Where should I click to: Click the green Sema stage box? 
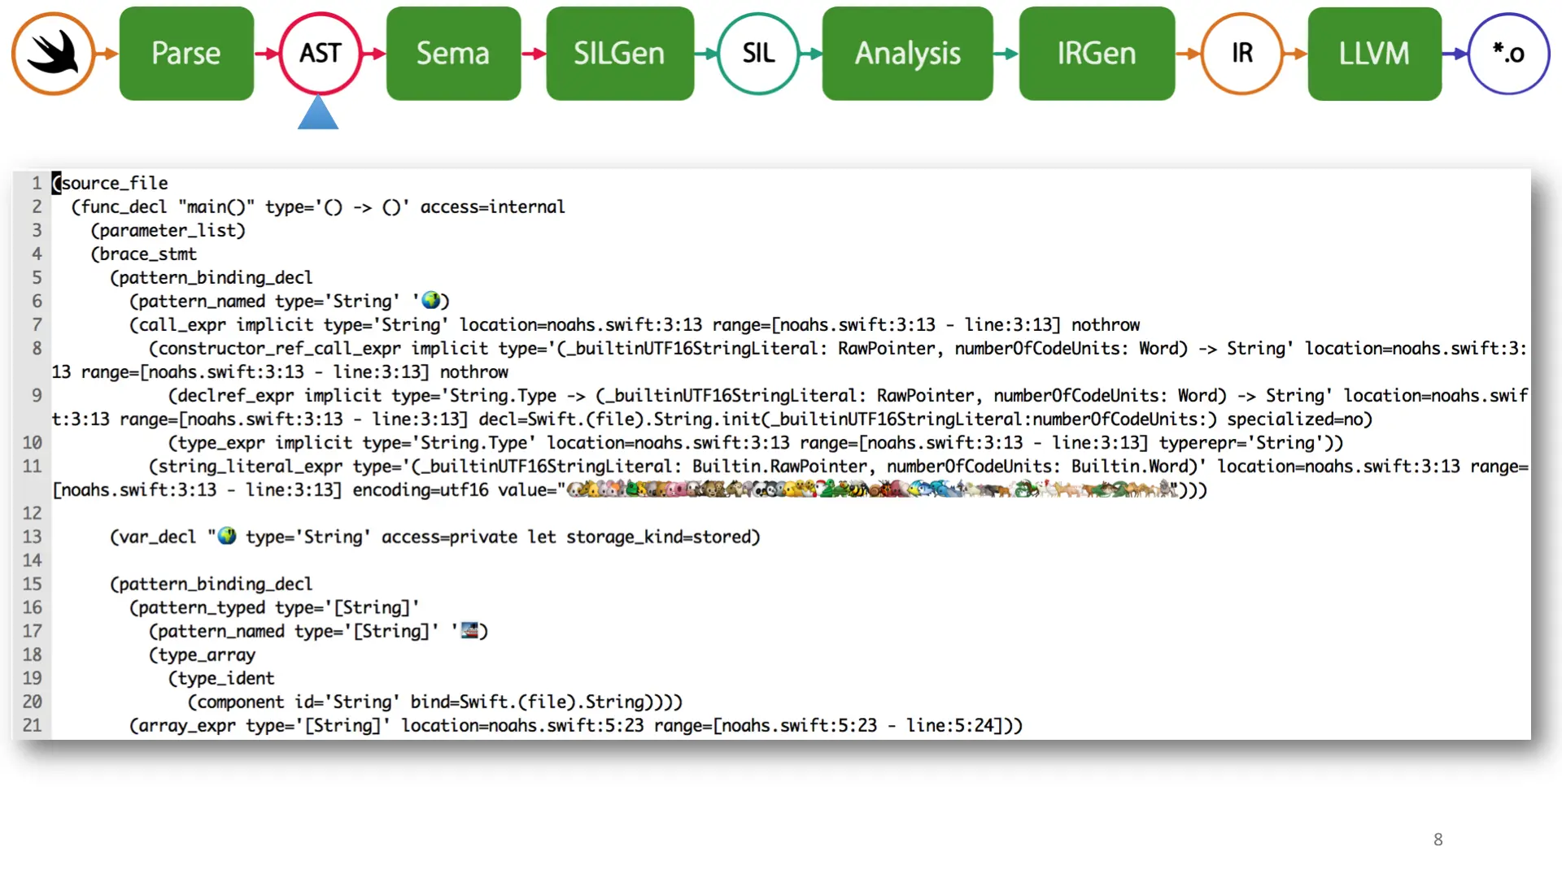pos(453,54)
